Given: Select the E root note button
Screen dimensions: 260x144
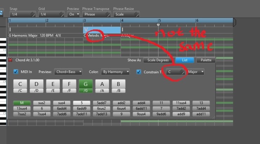Looking at the screenshot, I should (53, 84).
